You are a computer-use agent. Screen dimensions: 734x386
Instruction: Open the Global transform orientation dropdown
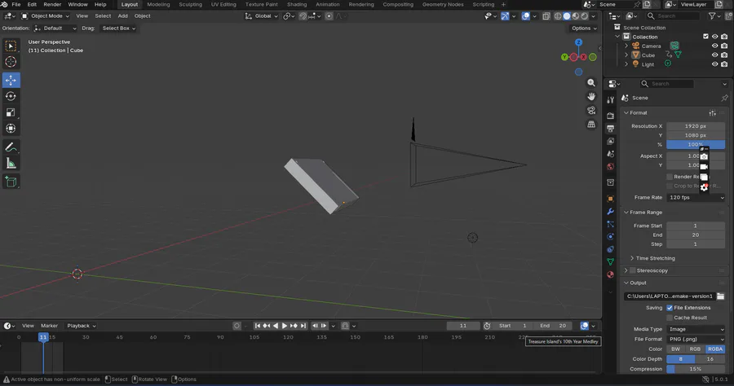(261, 16)
